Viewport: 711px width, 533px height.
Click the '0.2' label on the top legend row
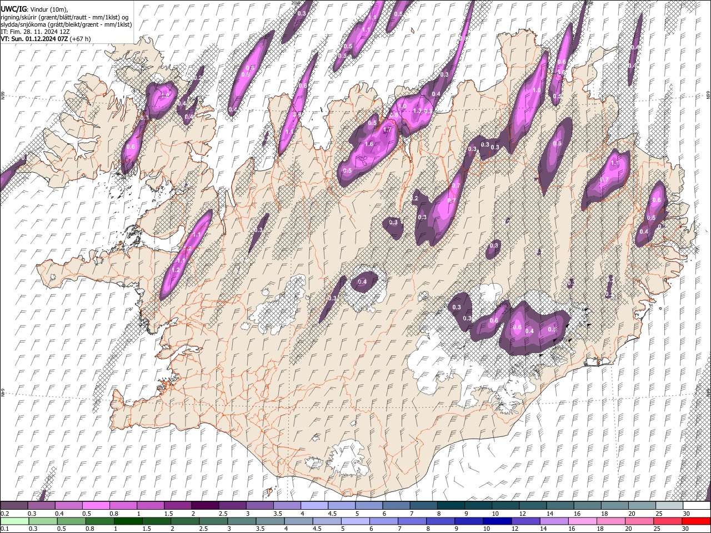click(x=4, y=514)
